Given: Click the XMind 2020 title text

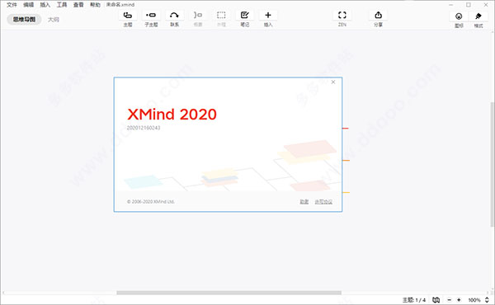Looking at the screenshot, I should pos(172,115).
